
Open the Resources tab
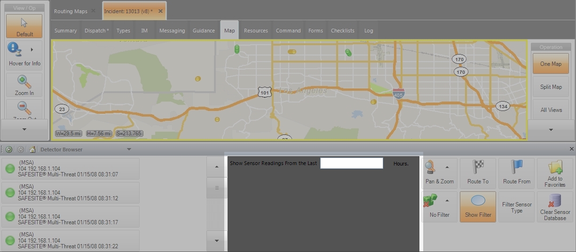[256, 31]
